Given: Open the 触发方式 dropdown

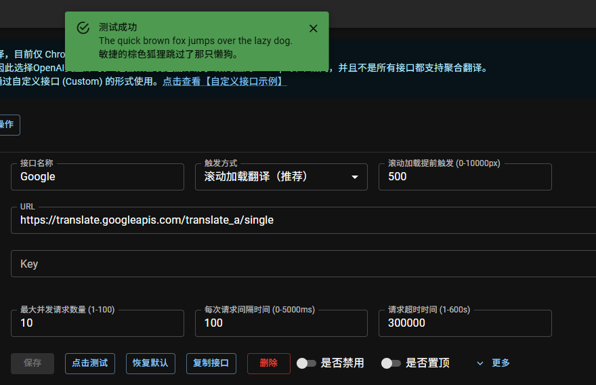Looking at the screenshot, I should point(281,177).
